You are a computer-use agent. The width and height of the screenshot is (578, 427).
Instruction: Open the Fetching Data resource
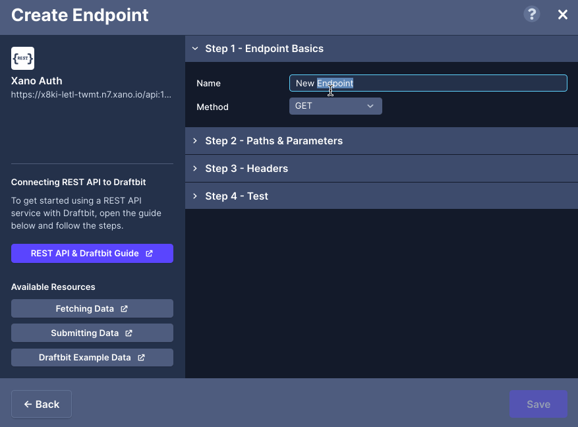(92, 309)
